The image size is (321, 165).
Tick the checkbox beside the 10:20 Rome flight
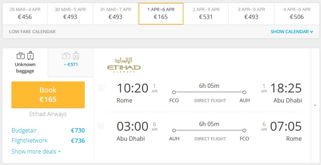click(x=101, y=88)
